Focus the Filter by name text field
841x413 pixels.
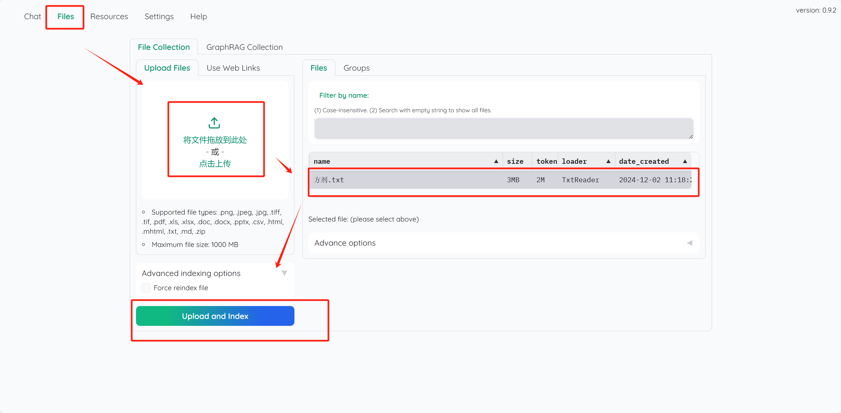[x=503, y=129]
